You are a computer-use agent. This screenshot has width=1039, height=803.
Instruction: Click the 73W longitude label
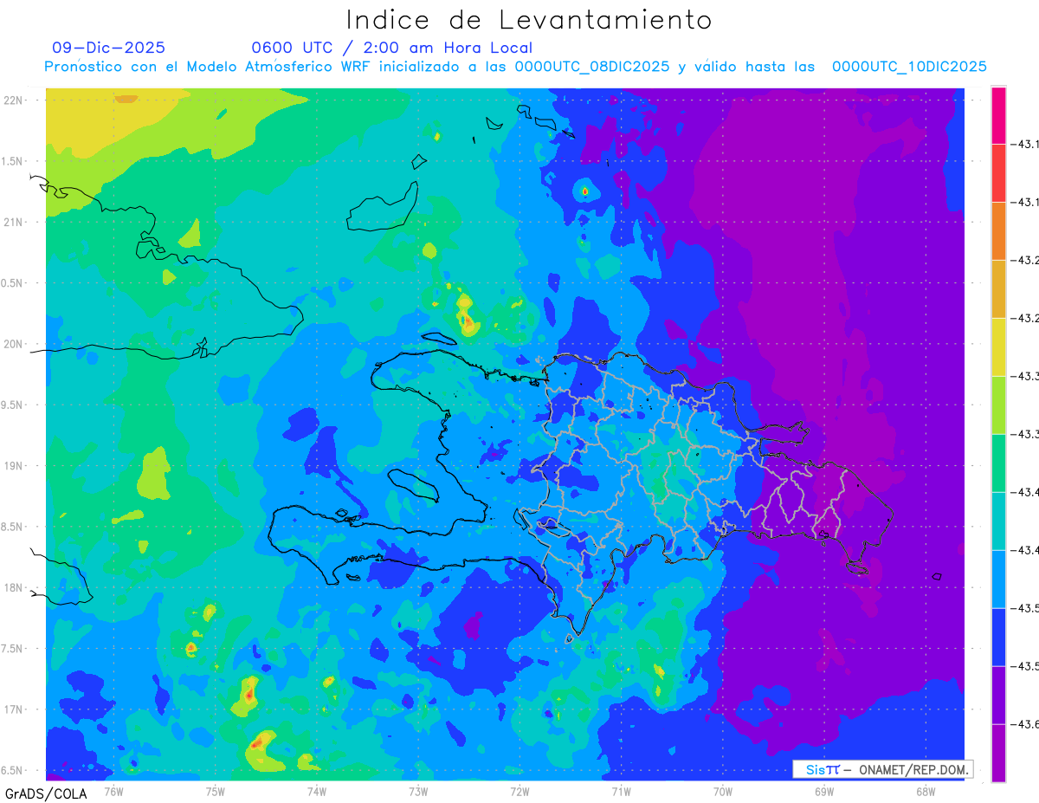(x=418, y=791)
